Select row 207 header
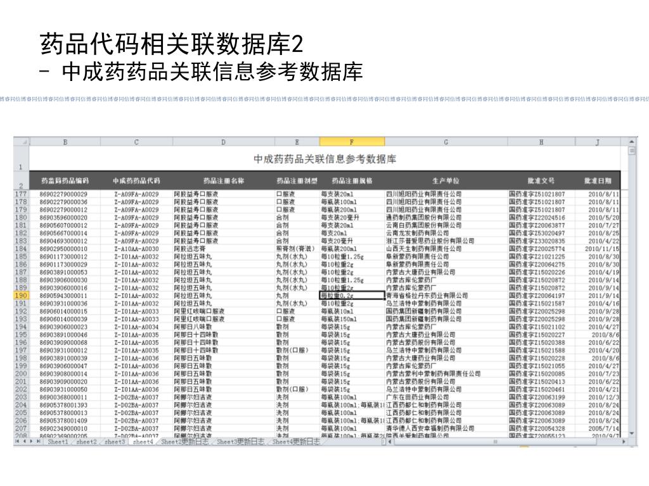 point(21,428)
